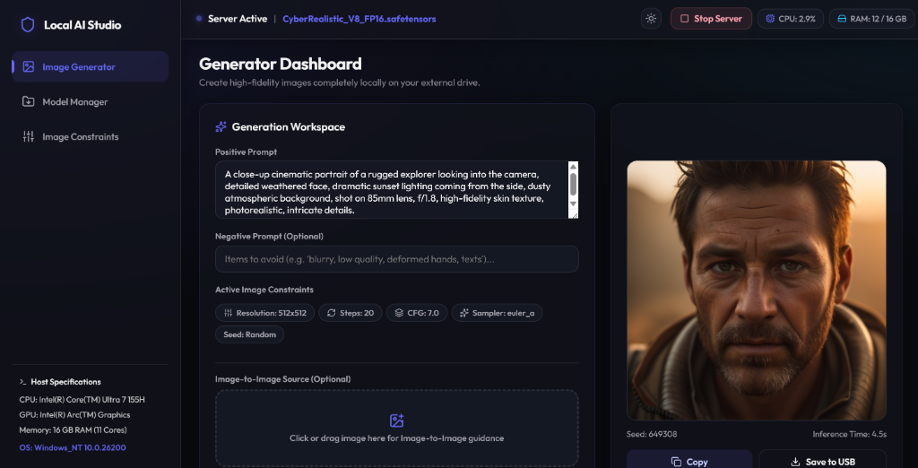Click the CFG: 7.0 constraint chip
The image size is (918, 468).
pos(417,313)
